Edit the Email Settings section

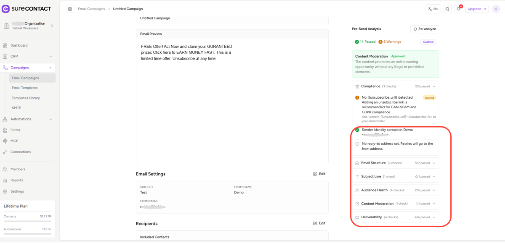click(x=319, y=174)
